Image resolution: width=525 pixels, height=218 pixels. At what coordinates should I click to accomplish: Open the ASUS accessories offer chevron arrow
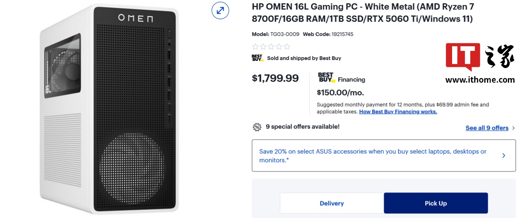click(x=503, y=156)
